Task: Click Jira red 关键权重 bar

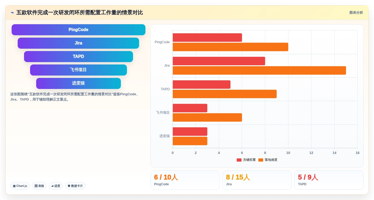Action: point(219,61)
